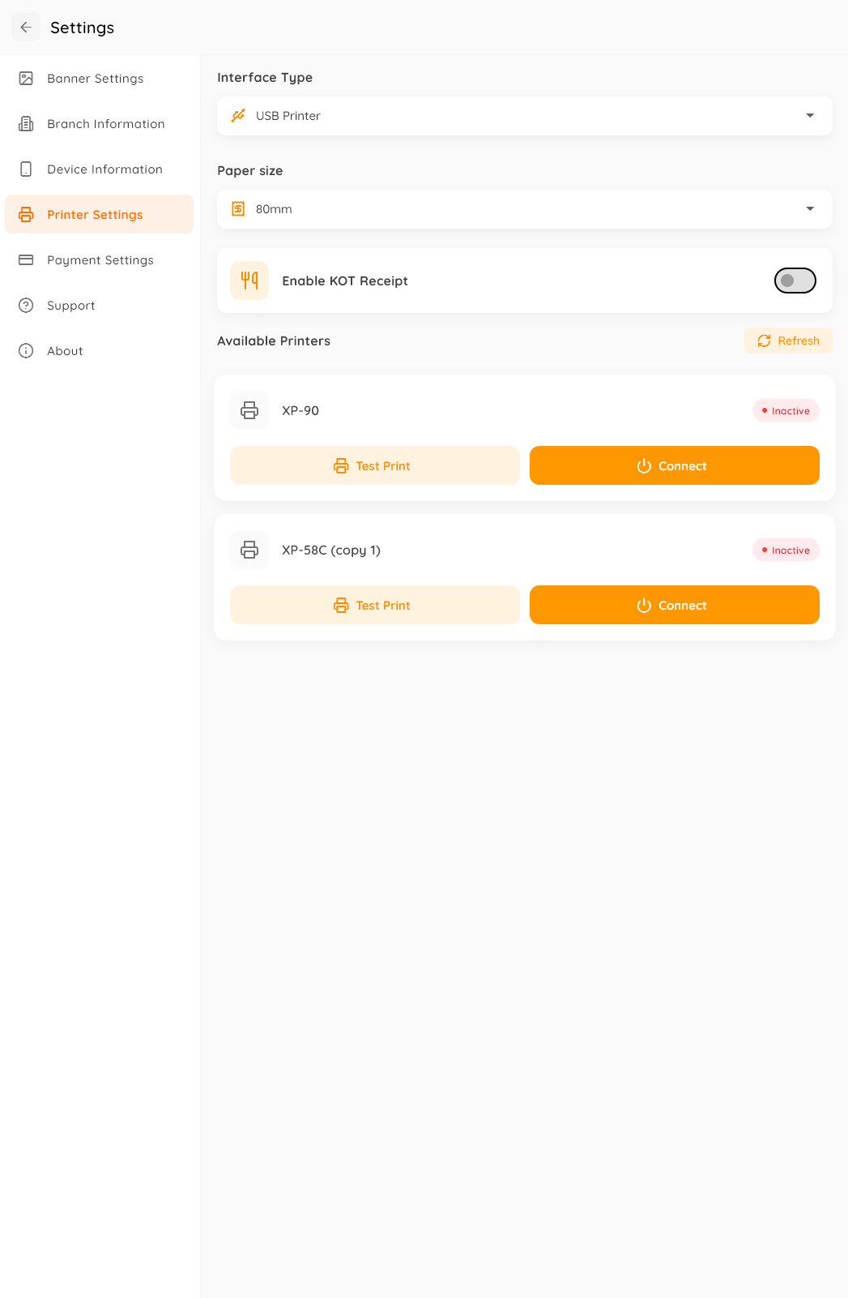
Task: Click the Device Information phone icon
Action: [x=26, y=169]
